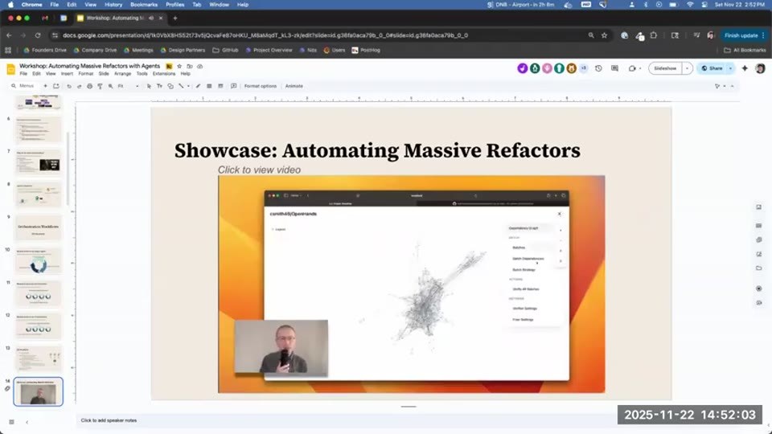Hide the menus with toolbar up chevron
Screen dimensions: 772x434
(x=732, y=86)
